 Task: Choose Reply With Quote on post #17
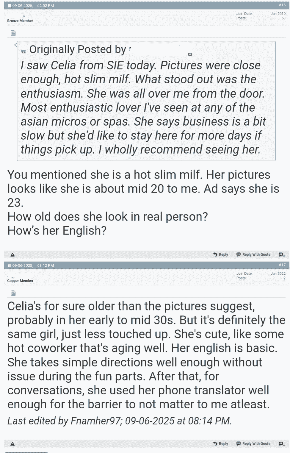coord(253,444)
